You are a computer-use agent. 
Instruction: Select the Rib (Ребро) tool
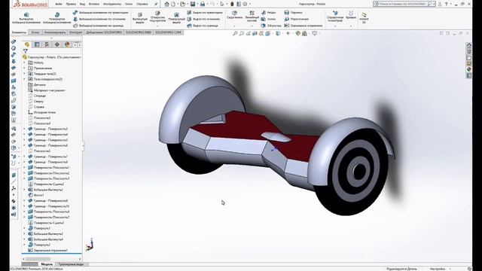[x=268, y=13]
